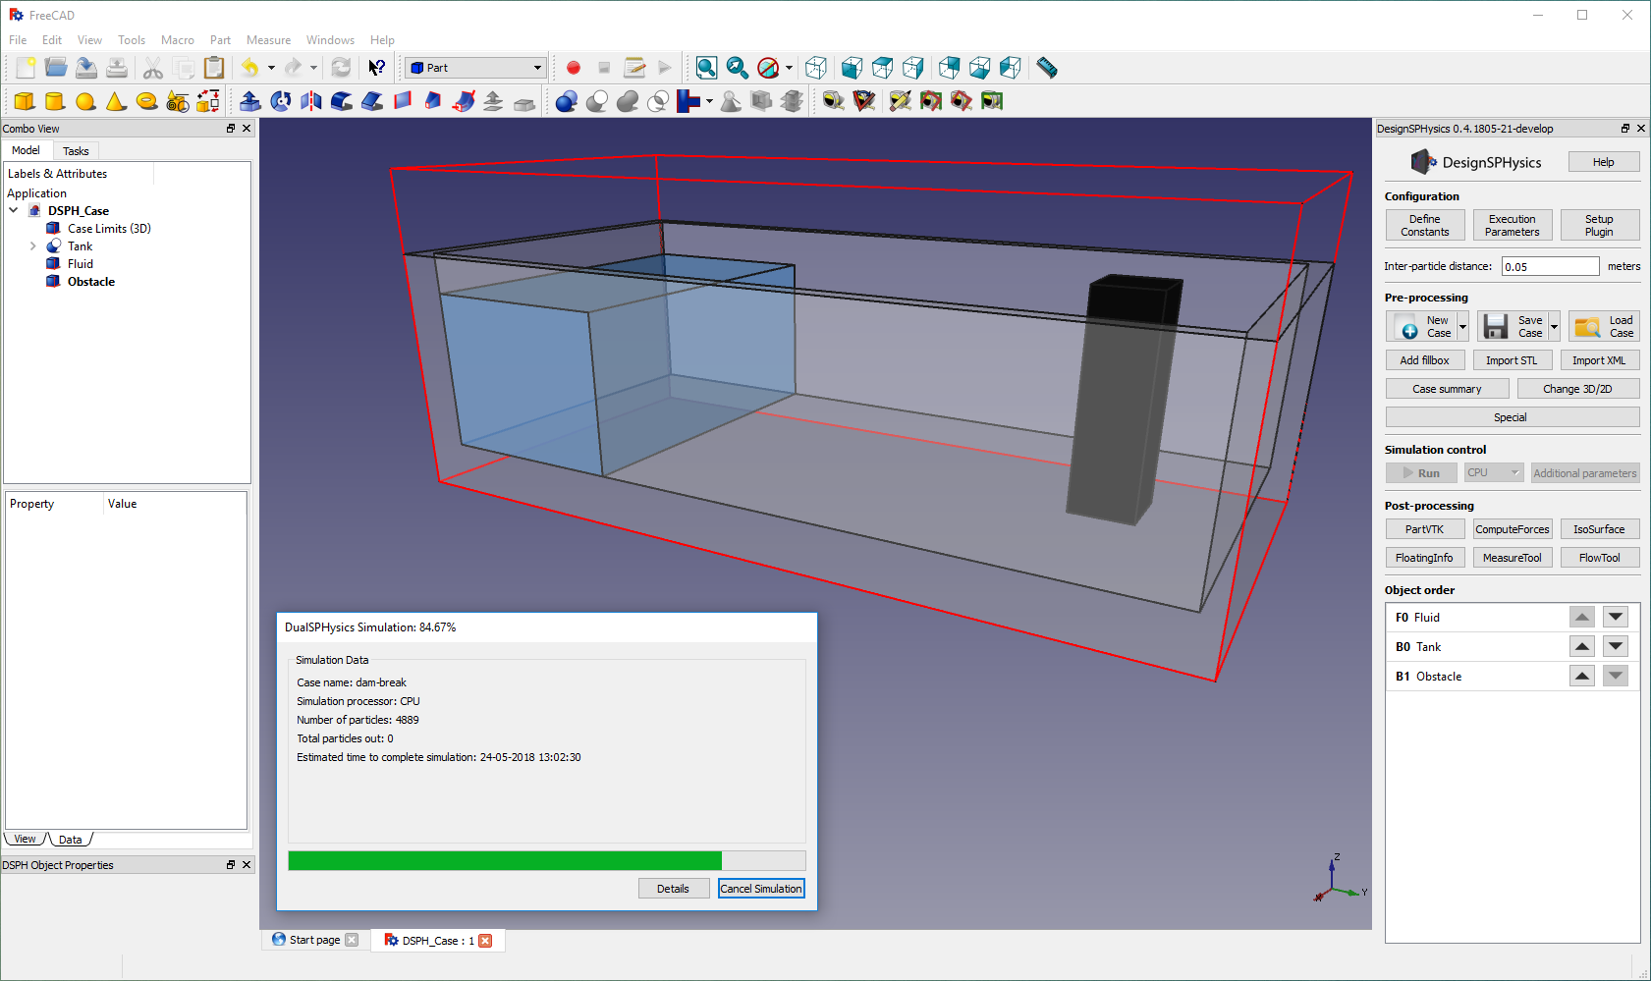Switch to the Tasks tab
The height and width of the screenshot is (981, 1651).
pyautogui.click(x=76, y=151)
